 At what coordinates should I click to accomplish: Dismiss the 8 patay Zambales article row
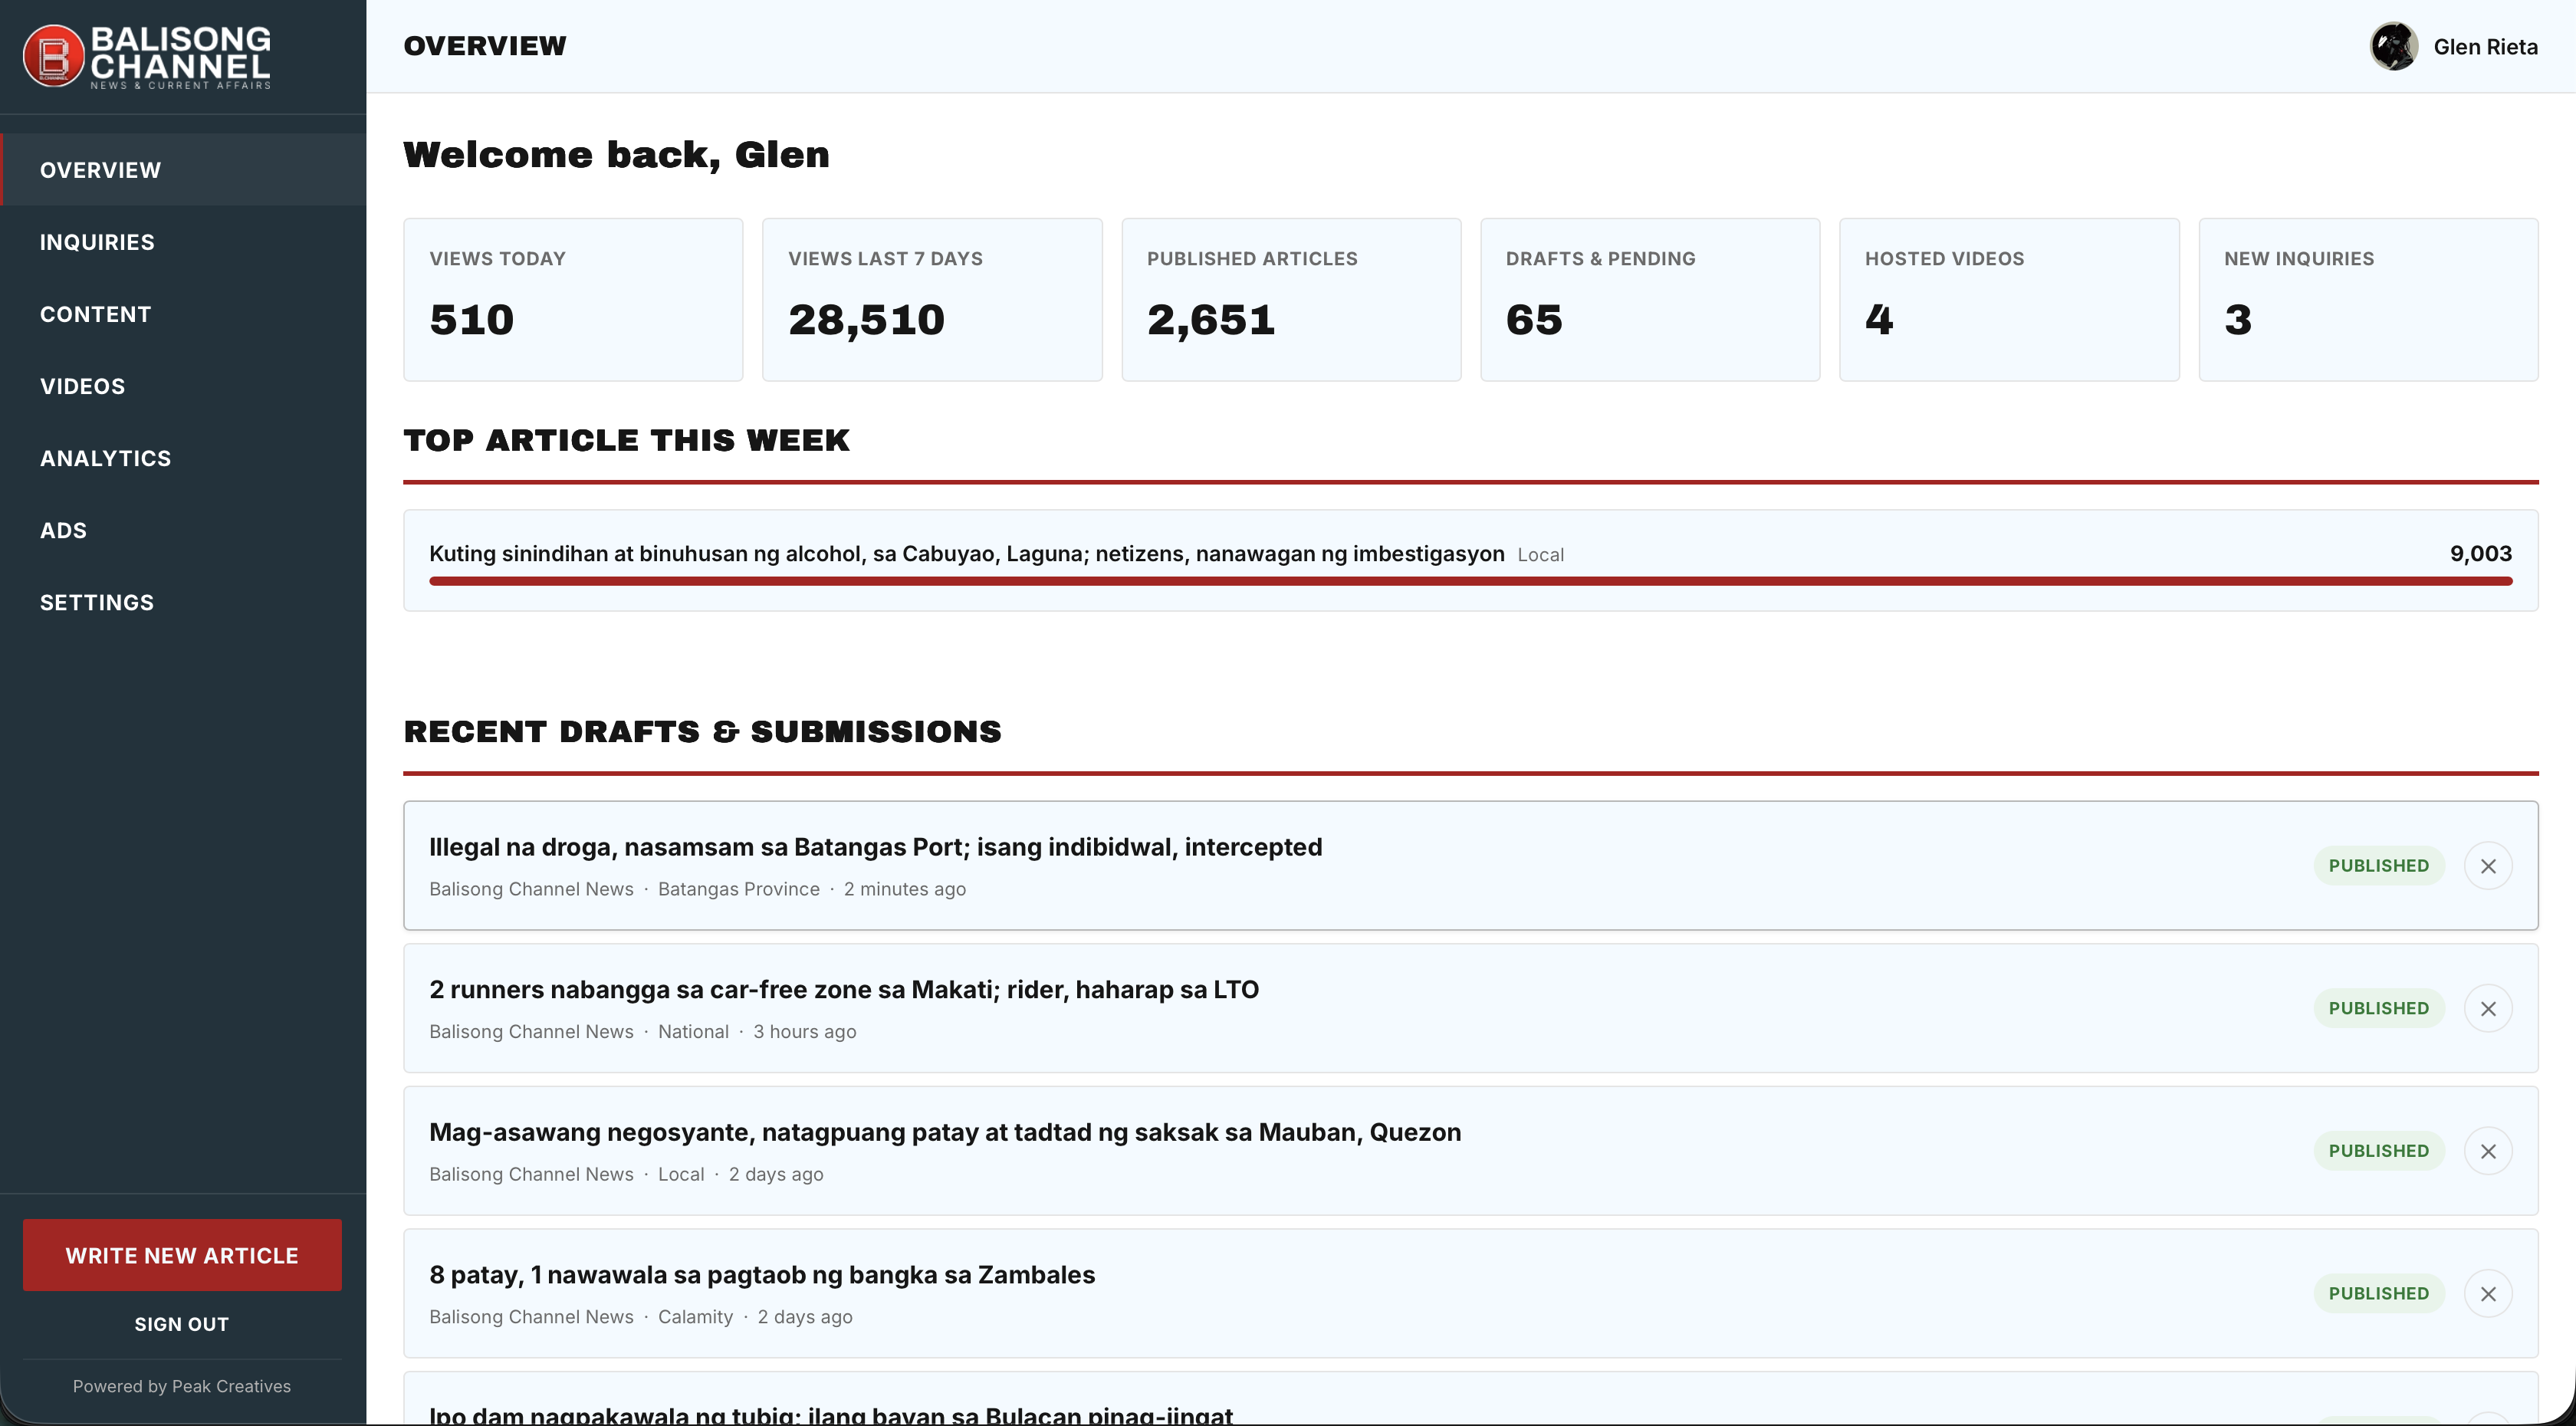tap(2488, 1294)
